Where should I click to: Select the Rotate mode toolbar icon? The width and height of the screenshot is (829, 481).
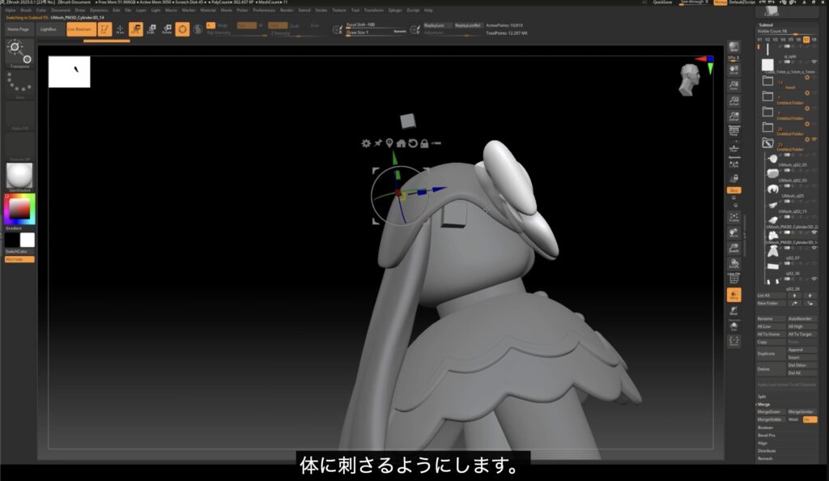[x=167, y=29]
